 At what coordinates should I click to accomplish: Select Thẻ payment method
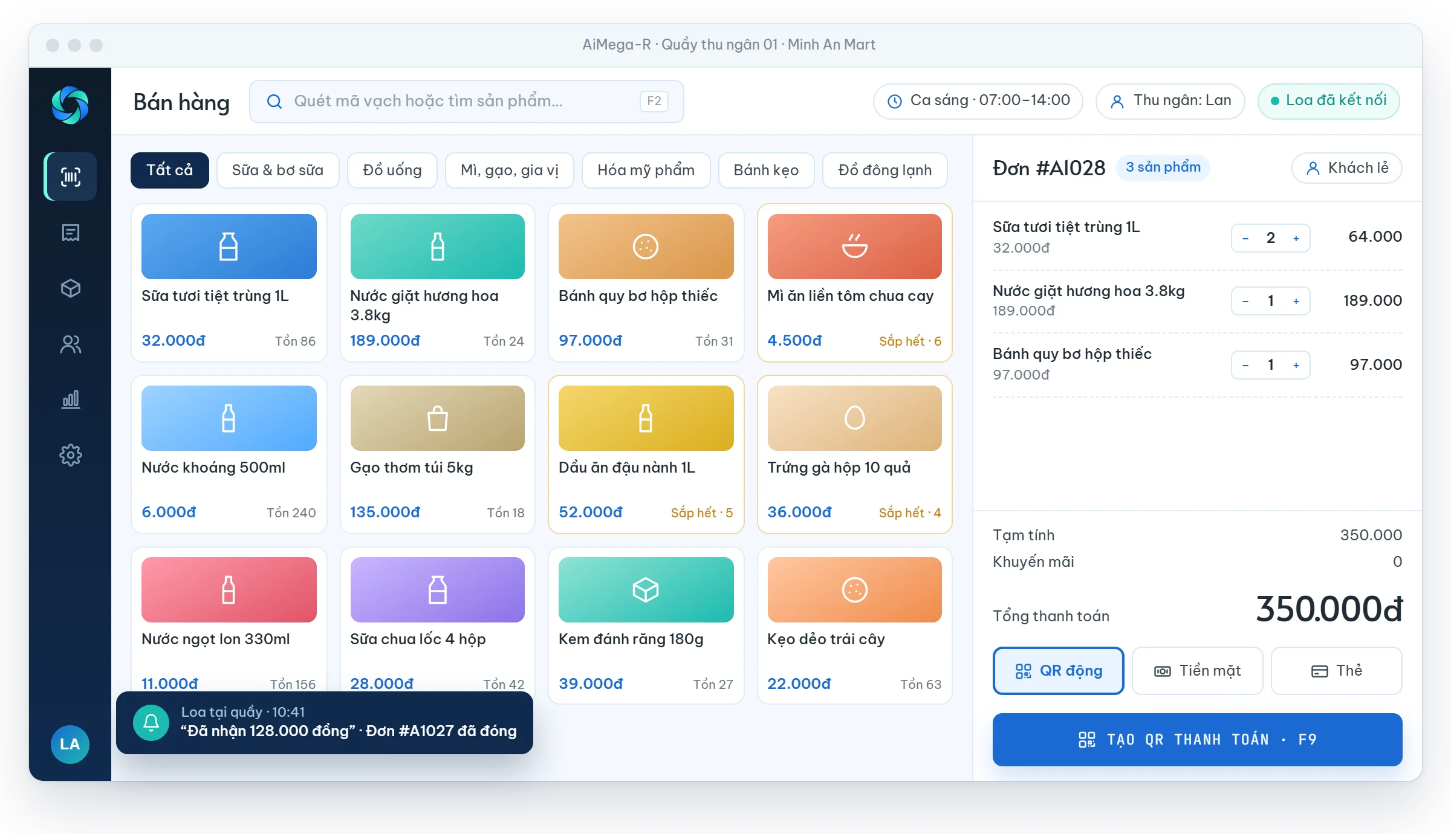click(x=1336, y=671)
